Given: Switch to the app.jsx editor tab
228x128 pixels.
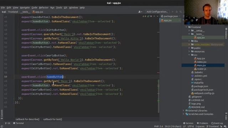Looking at the screenshot, I should point(170,21).
